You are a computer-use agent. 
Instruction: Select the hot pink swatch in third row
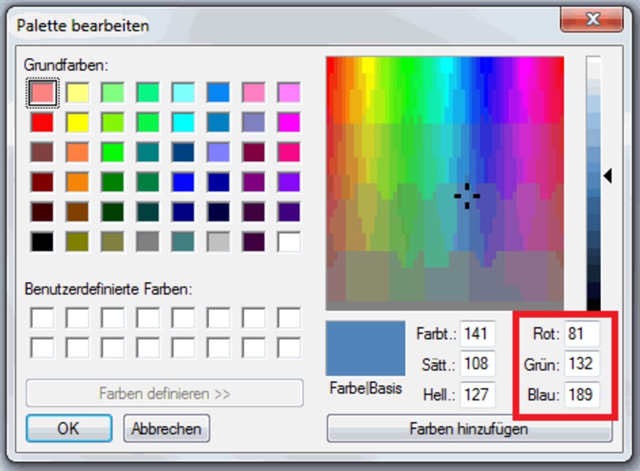pos(289,152)
